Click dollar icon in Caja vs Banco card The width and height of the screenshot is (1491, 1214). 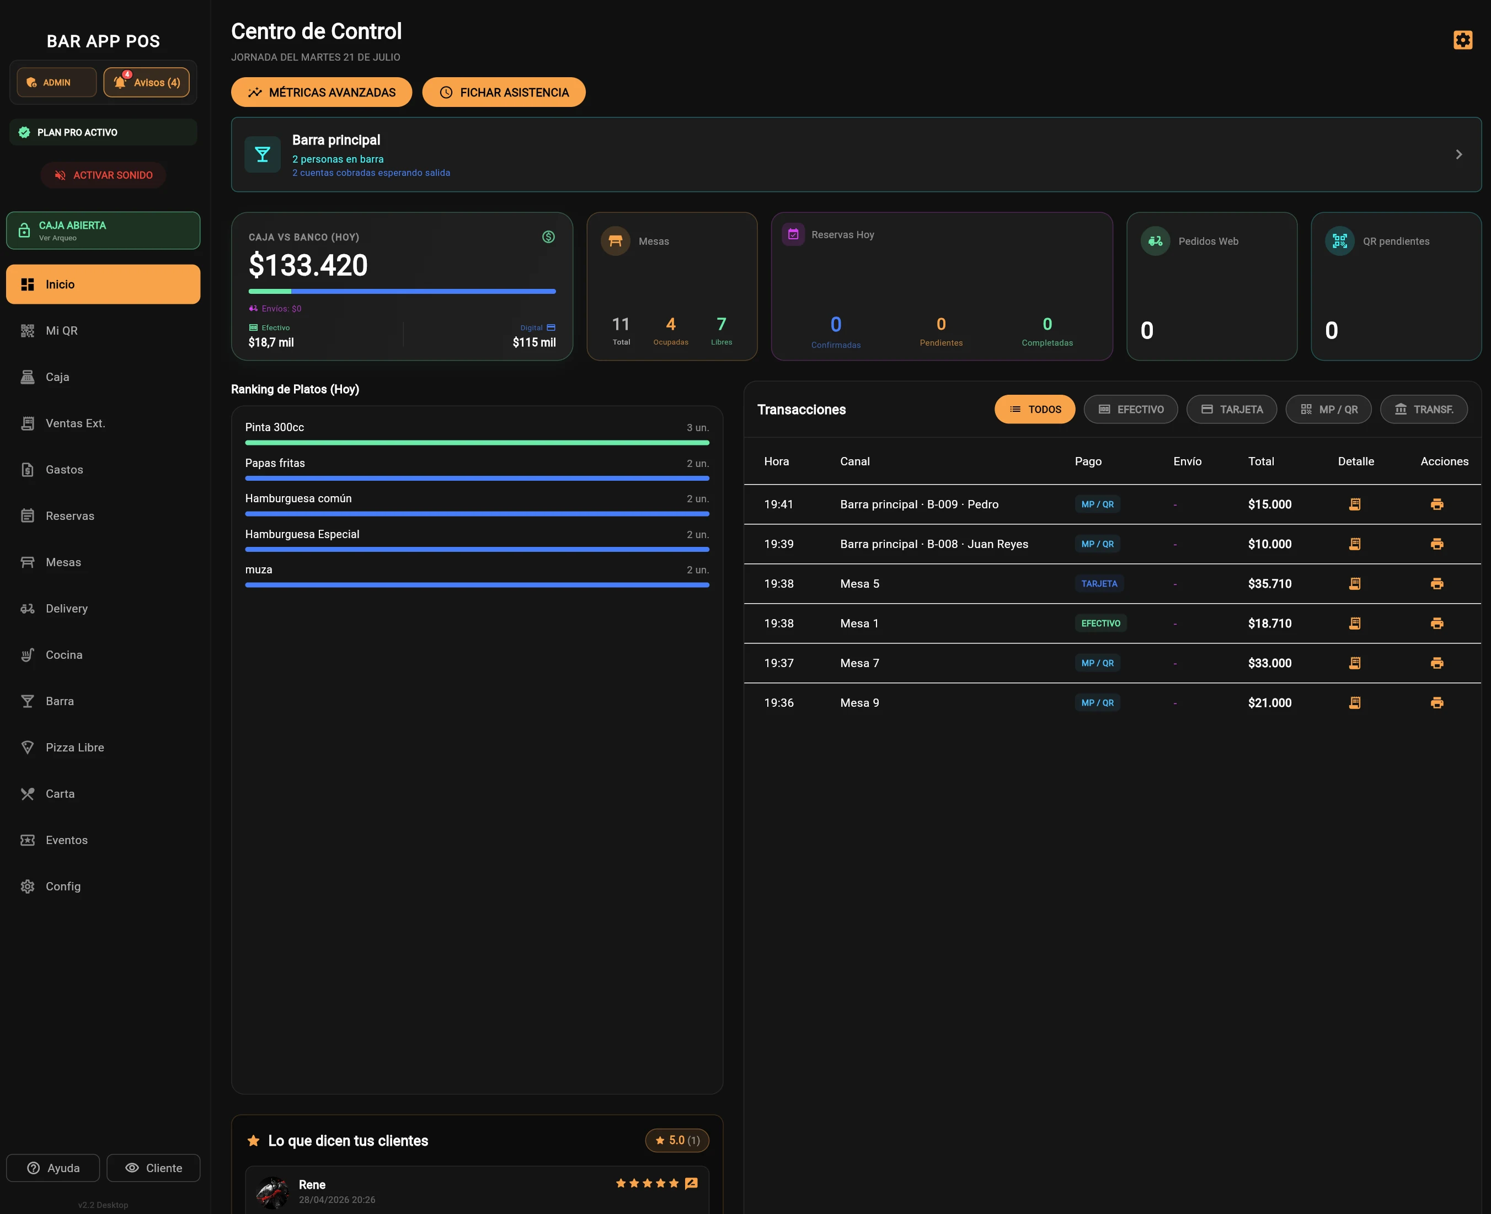548,237
